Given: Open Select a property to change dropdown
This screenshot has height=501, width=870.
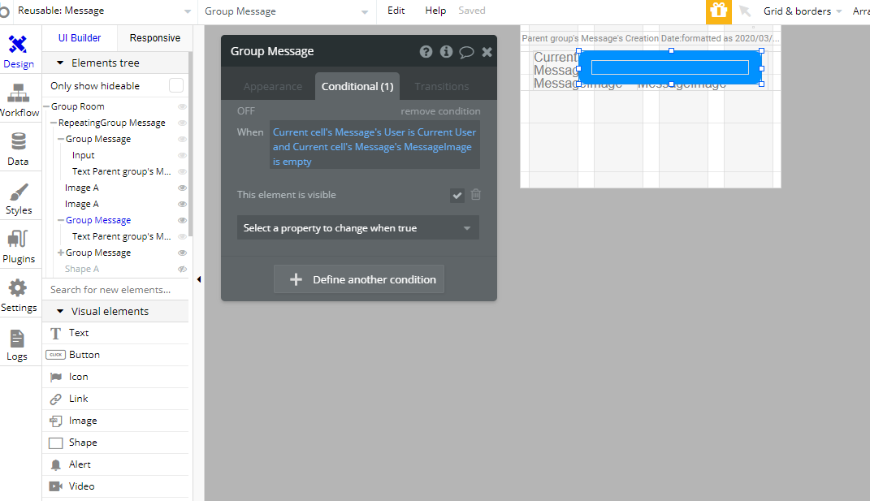Looking at the screenshot, I should coord(358,228).
